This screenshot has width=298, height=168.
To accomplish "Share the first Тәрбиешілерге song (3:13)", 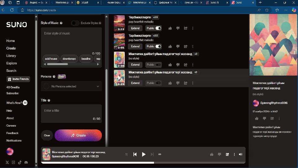I will click(x=186, y=28).
